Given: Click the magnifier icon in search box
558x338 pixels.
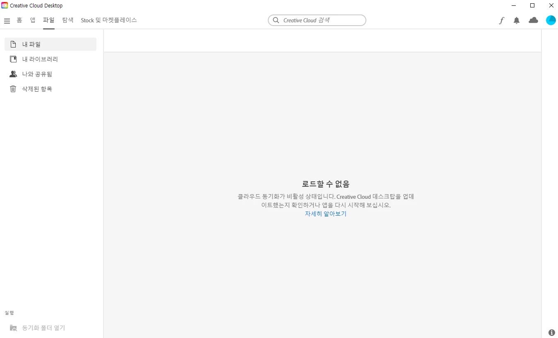Looking at the screenshot, I should (x=276, y=20).
